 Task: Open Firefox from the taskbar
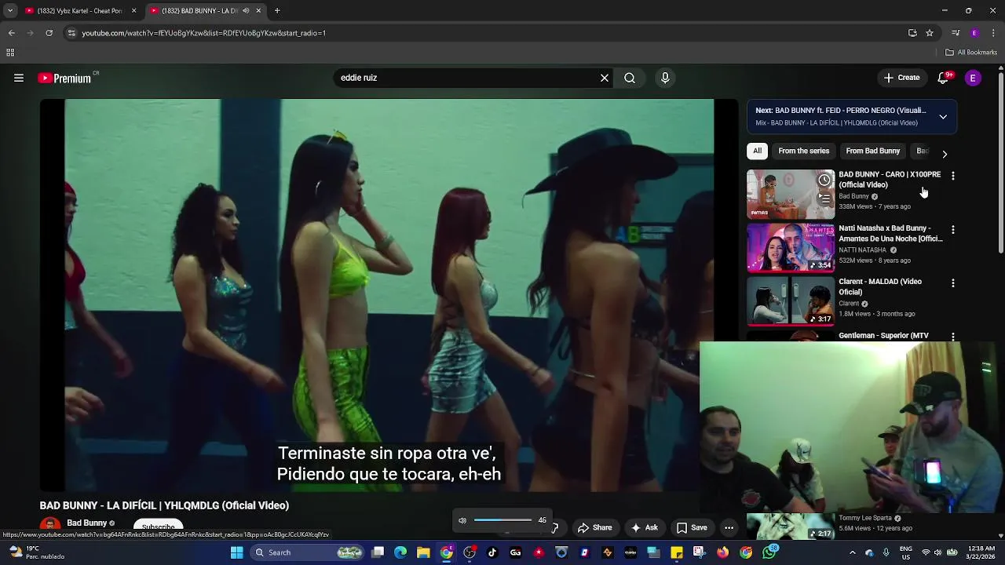(722, 552)
